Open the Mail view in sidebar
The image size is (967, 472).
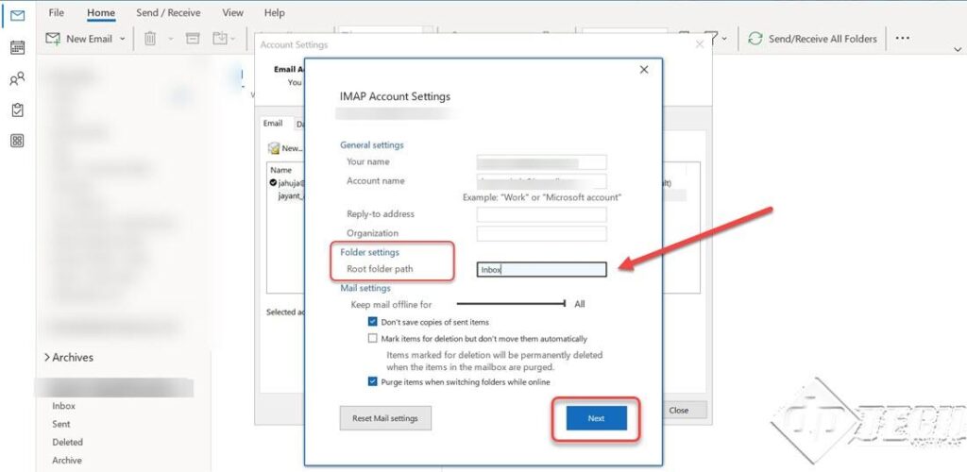(17, 16)
